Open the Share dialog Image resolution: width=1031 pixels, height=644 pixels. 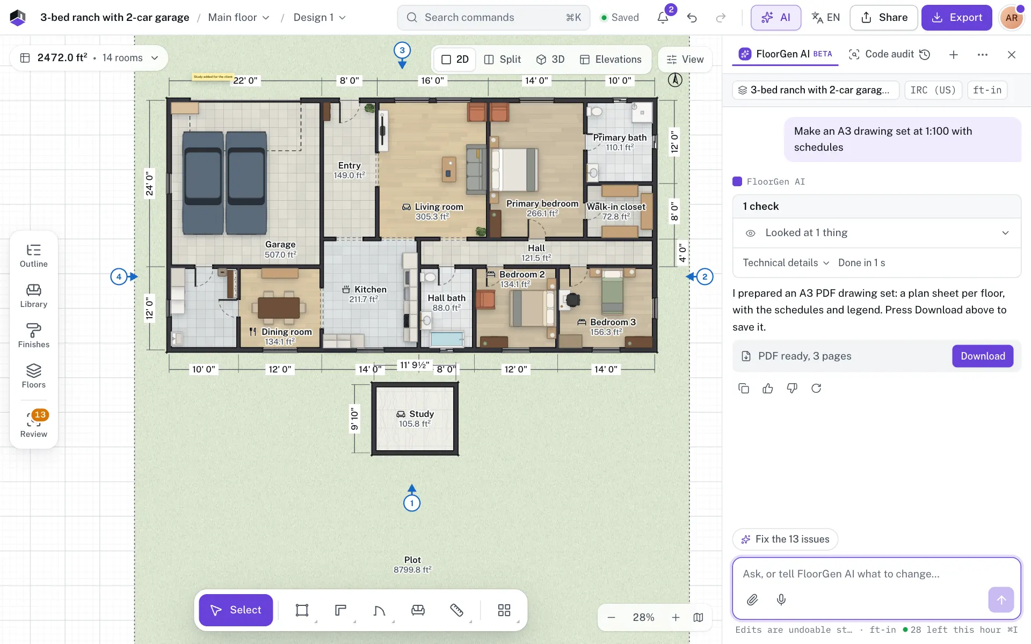pos(884,18)
